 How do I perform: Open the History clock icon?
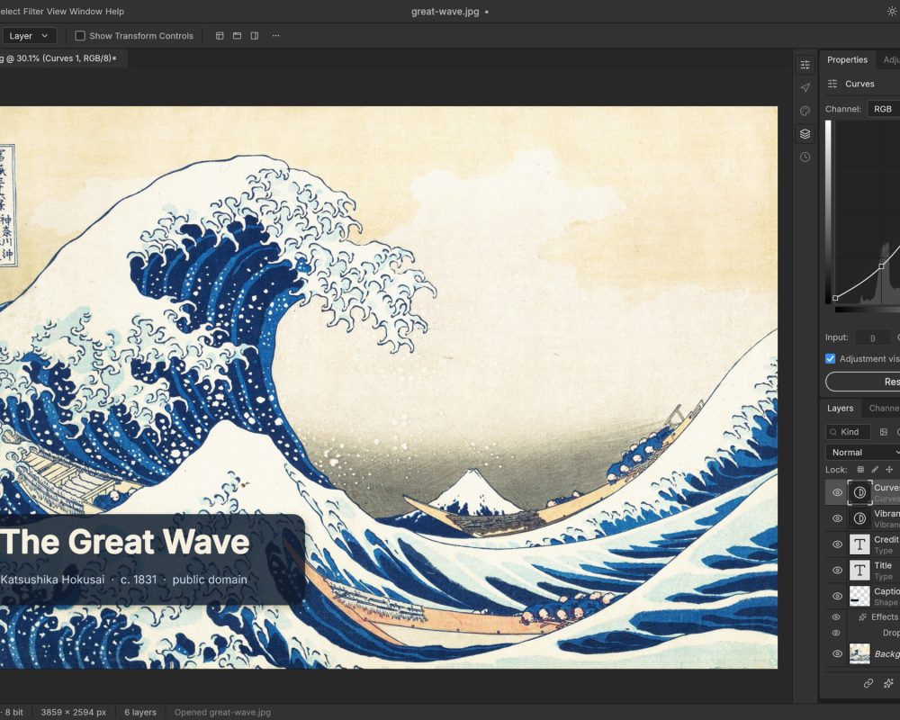(x=805, y=157)
